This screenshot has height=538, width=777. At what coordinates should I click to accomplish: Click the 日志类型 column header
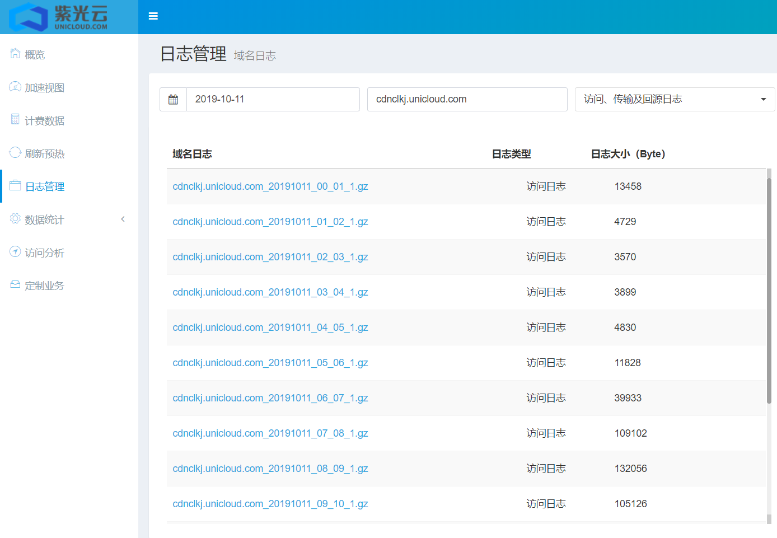coord(512,154)
